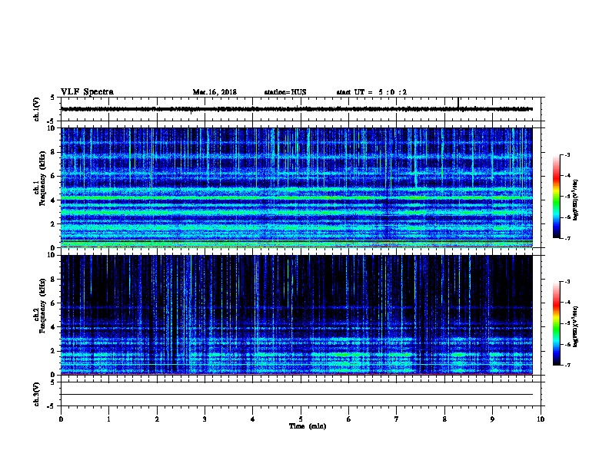609x470 pixels.
Task: Click the ch.1 spectrogram panel
Action: 297,187
